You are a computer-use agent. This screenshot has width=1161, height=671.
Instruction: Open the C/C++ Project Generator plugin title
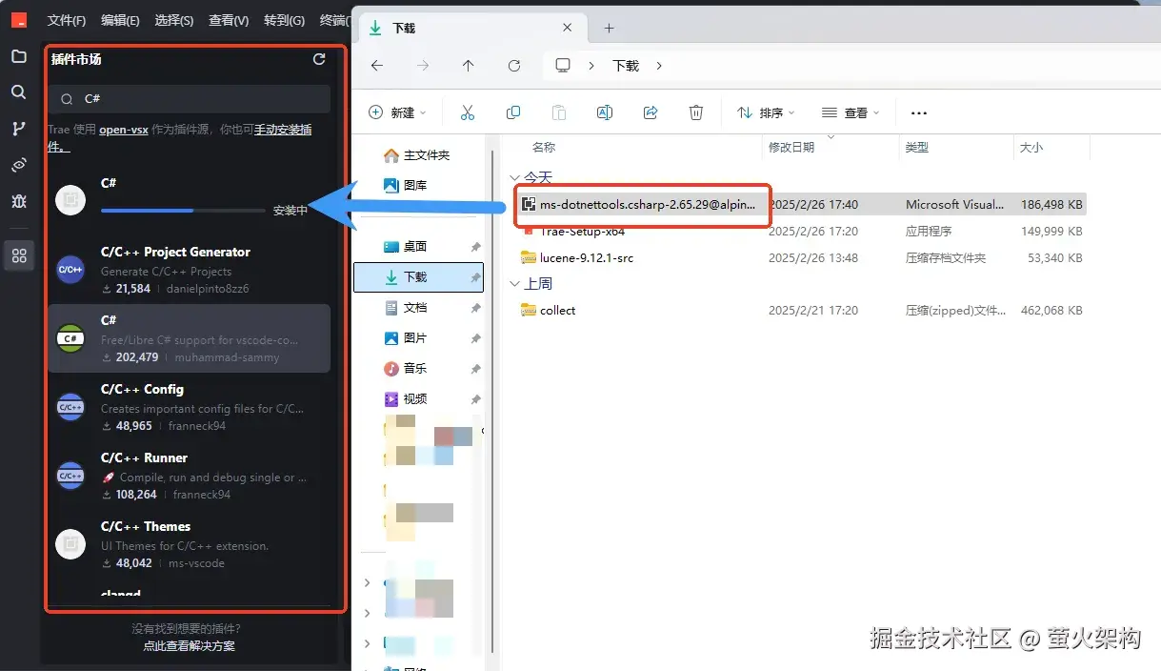point(175,252)
